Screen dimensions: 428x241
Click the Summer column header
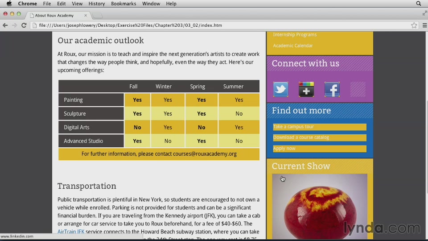233,86
